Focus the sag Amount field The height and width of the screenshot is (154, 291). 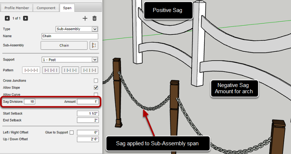pyautogui.click(x=87, y=102)
